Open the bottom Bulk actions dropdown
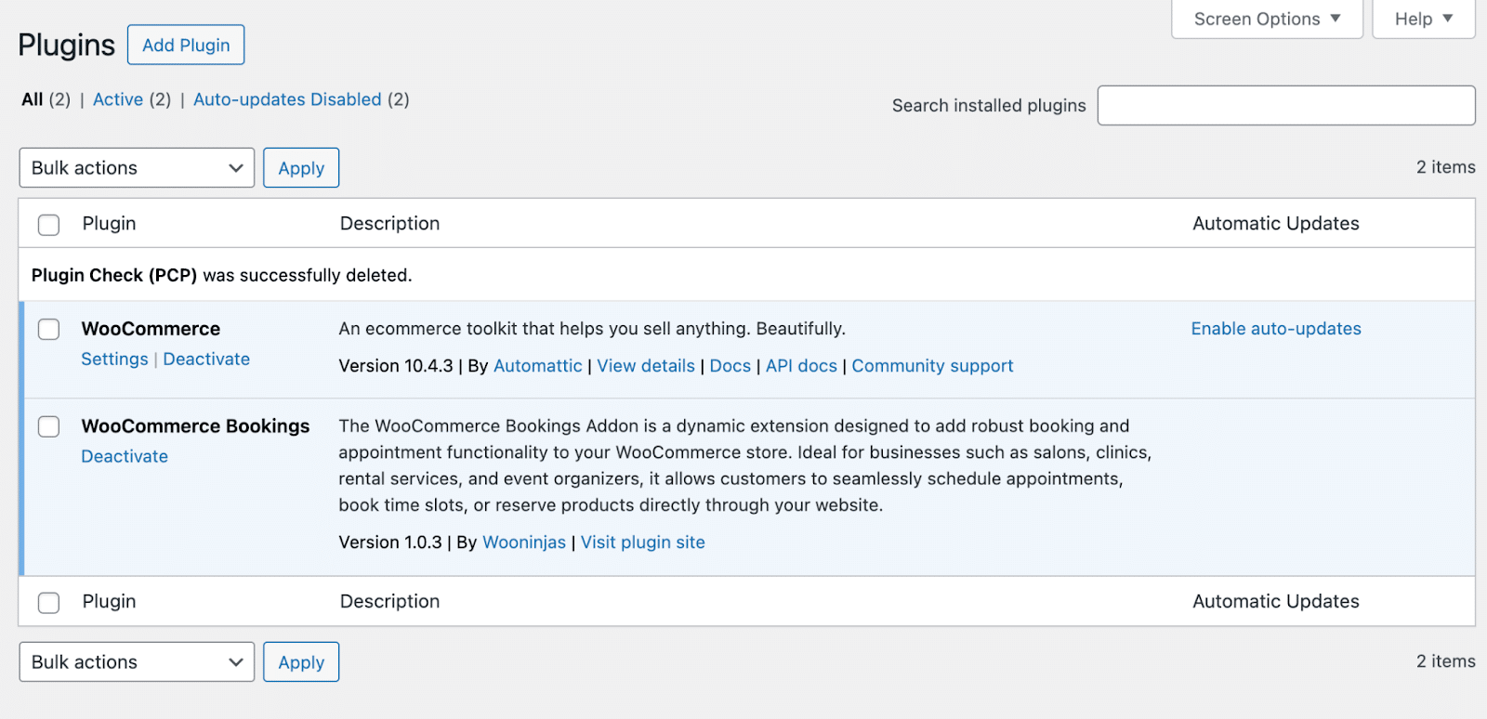The image size is (1487, 719). pyautogui.click(x=137, y=662)
